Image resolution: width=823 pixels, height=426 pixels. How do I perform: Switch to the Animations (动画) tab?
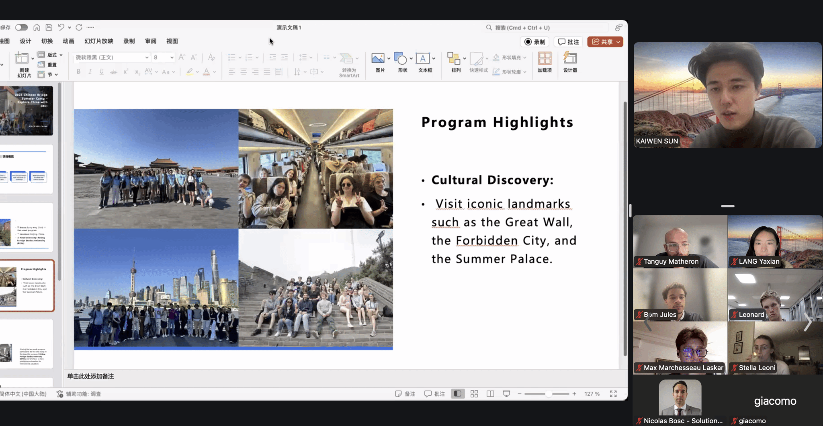(x=68, y=41)
